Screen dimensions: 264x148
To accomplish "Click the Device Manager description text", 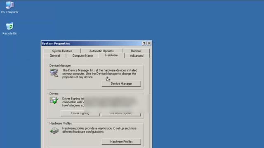I will pyautogui.click(x=100, y=74).
